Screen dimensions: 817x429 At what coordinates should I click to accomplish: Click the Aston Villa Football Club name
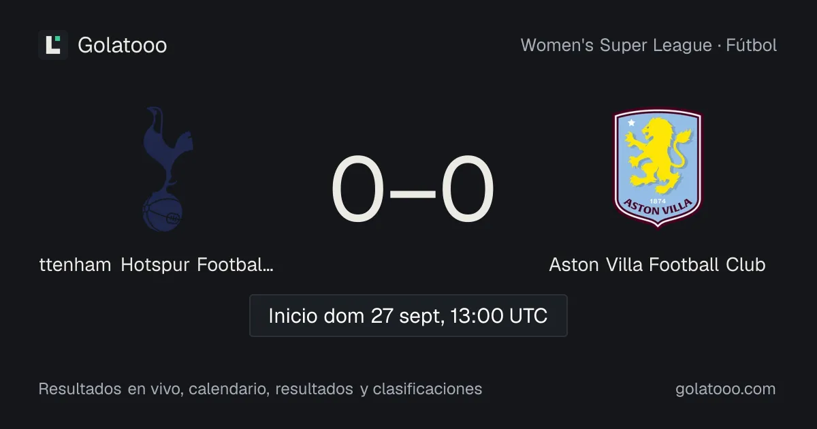click(657, 264)
